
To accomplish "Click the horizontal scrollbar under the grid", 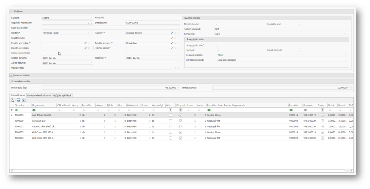I will point(180,171).
